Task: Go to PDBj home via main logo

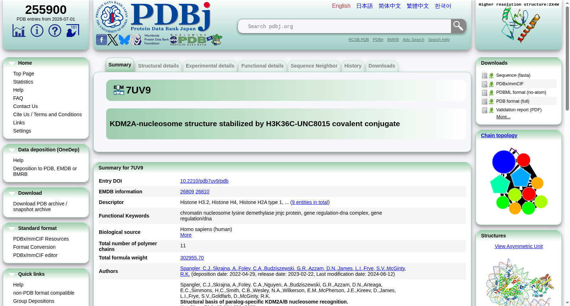Action: tap(171, 17)
